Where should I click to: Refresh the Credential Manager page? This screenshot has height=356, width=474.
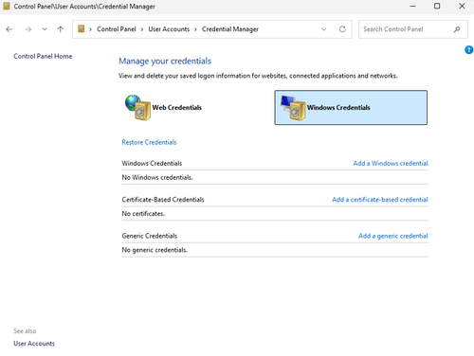(342, 29)
